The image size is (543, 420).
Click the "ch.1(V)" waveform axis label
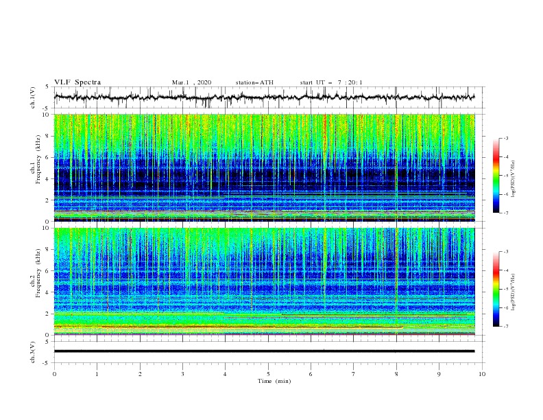click(x=33, y=97)
